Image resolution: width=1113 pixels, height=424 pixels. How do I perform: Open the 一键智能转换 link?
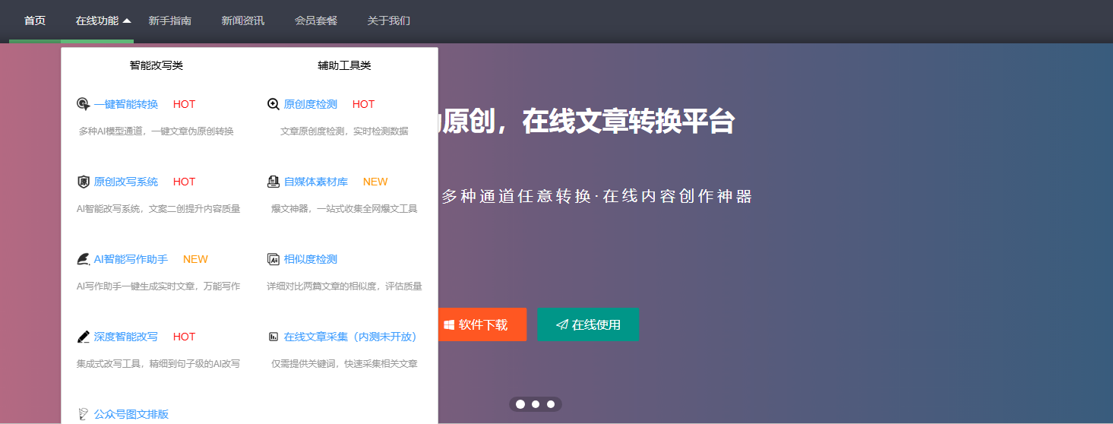click(126, 104)
